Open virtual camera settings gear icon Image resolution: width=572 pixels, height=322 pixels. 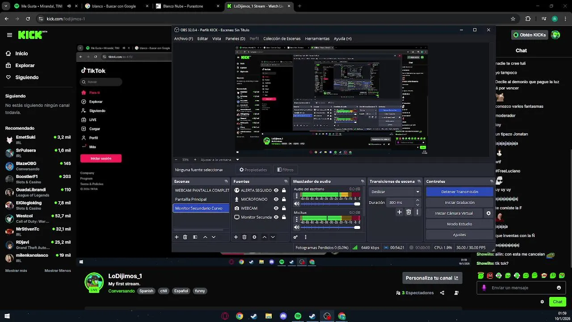pyautogui.click(x=488, y=213)
